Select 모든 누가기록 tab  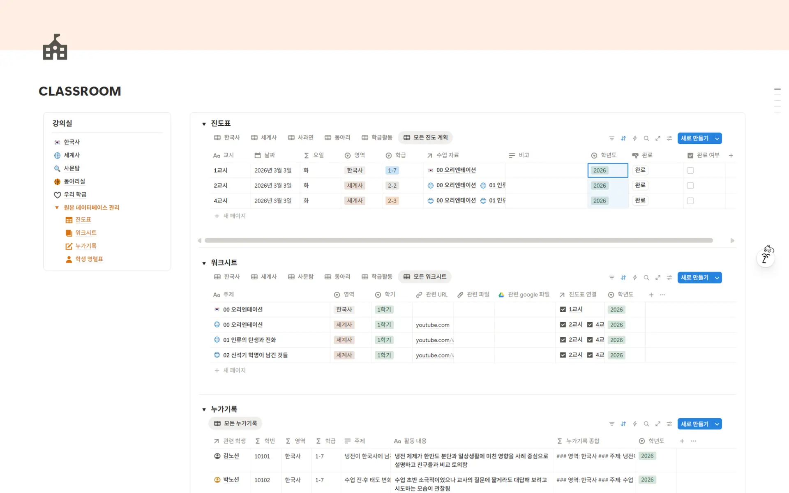point(235,423)
